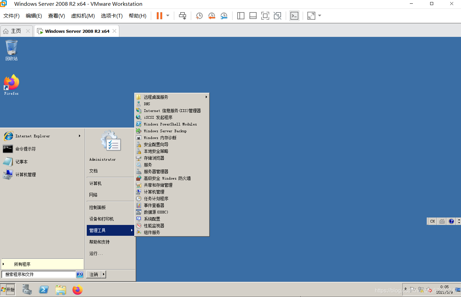Open 高级安全 Windows 防火墙

[172, 178]
